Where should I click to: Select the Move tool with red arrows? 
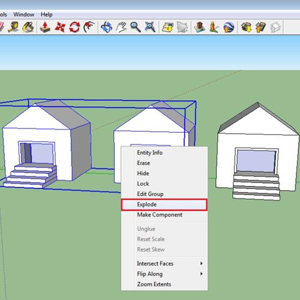click(60, 27)
